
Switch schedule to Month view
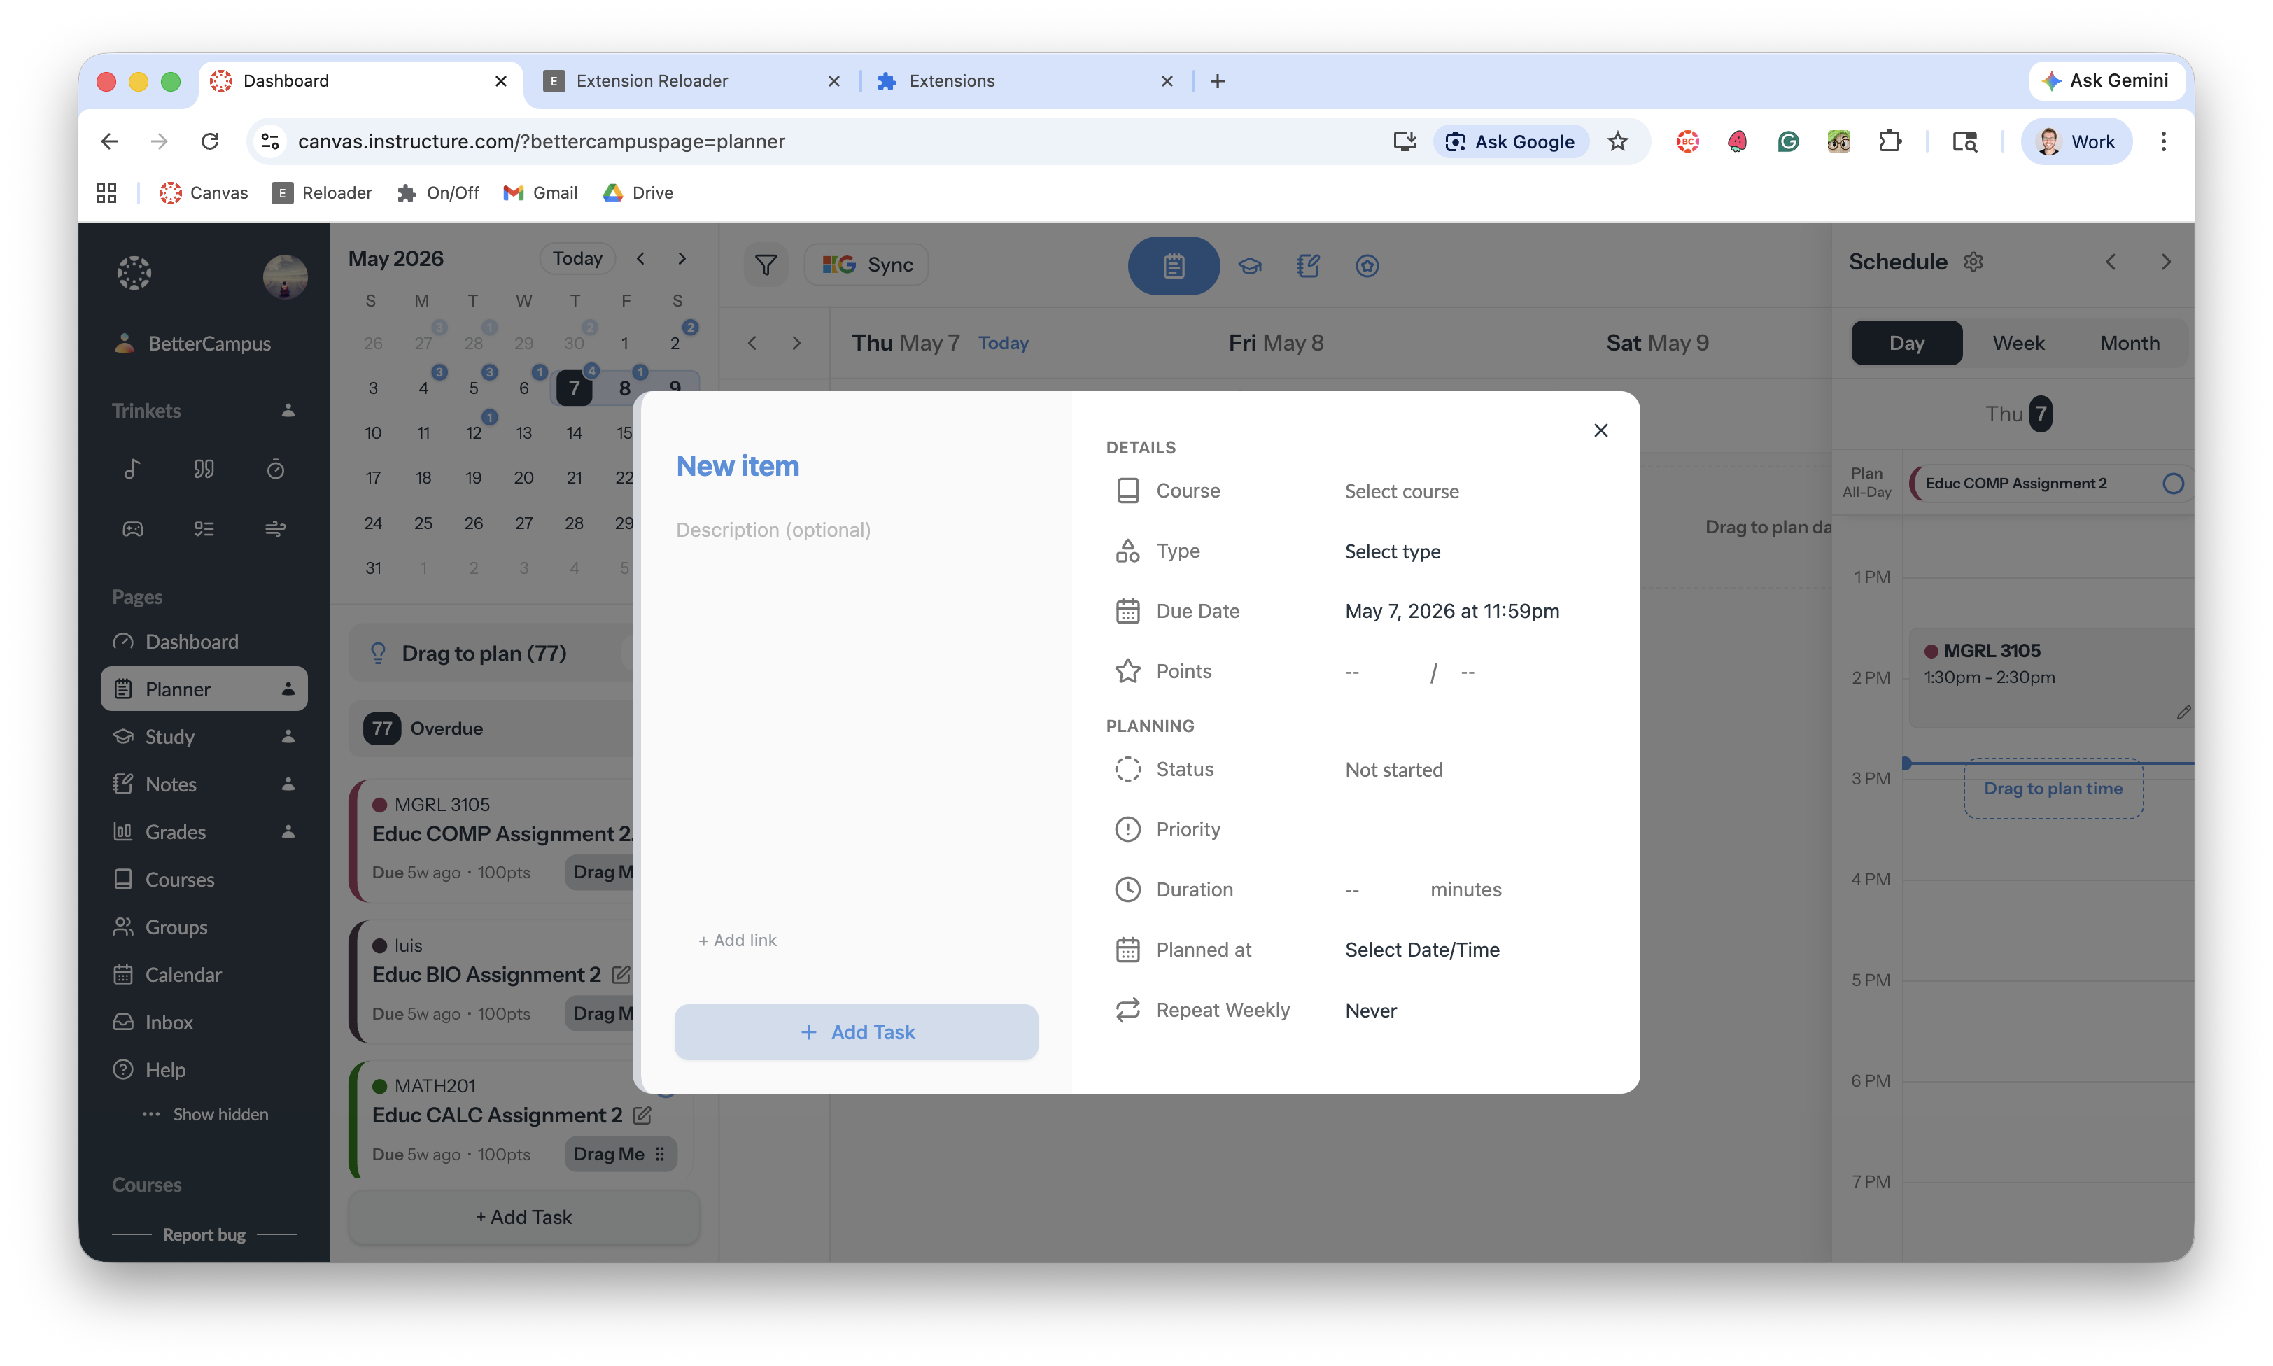[x=2129, y=344]
